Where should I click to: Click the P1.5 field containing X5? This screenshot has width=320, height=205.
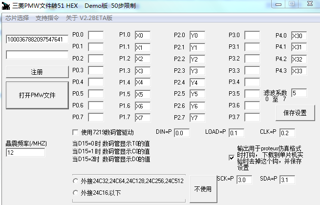pos(143,94)
